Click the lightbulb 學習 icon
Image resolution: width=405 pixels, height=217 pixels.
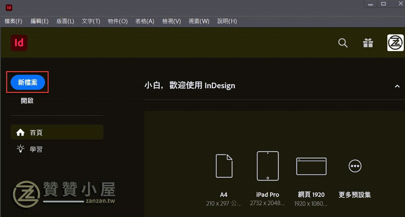pyautogui.click(x=20, y=149)
